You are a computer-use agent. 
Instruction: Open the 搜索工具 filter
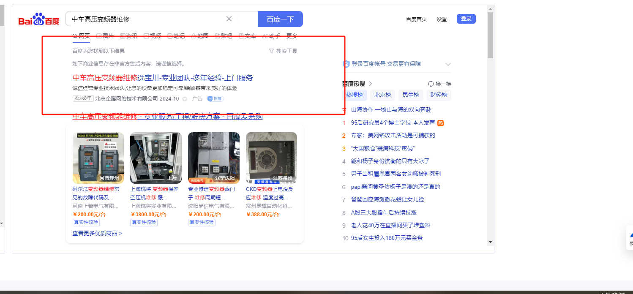pyautogui.click(x=283, y=51)
